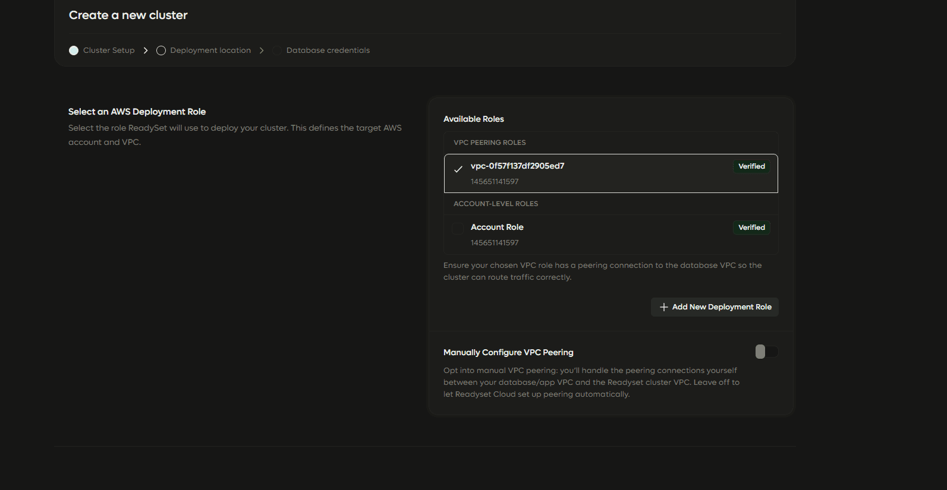The image size is (947, 490).
Task: Click account ID 145651141597 under Account Role
Action: click(495, 243)
